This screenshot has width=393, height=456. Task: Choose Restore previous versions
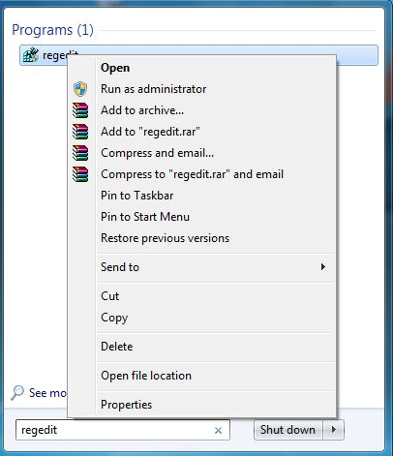tap(201, 238)
